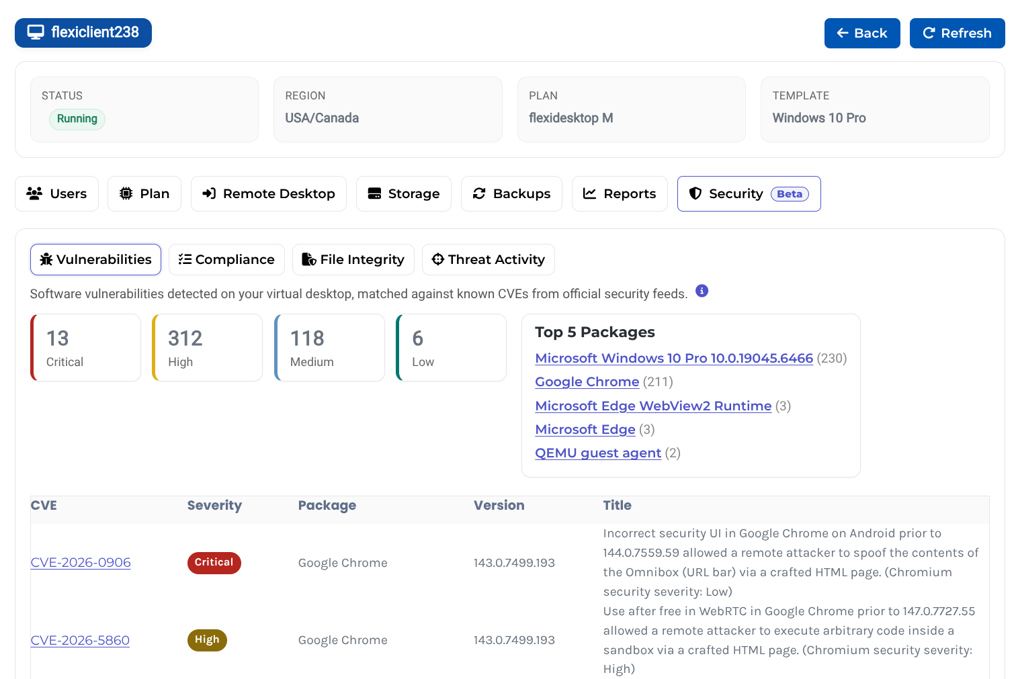Click the monitor icon in flexiclient238 badge
1016x679 pixels.
pyautogui.click(x=36, y=32)
